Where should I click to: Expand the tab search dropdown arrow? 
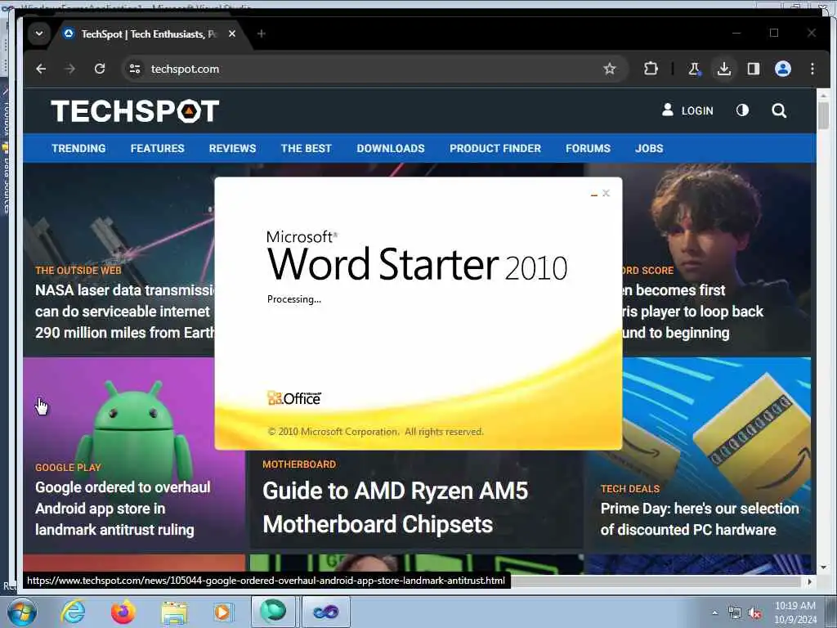click(39, 33)
